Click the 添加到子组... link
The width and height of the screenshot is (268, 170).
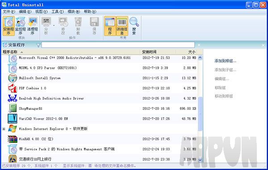pos(226,70)
